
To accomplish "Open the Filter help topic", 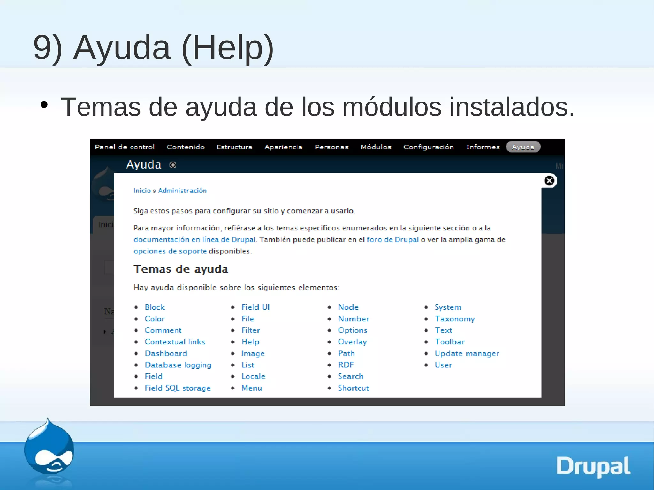I will point(251,330).
